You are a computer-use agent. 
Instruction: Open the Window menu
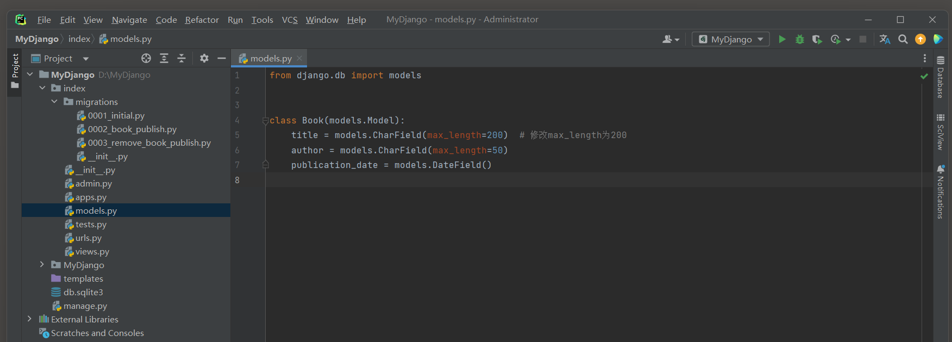322,20
